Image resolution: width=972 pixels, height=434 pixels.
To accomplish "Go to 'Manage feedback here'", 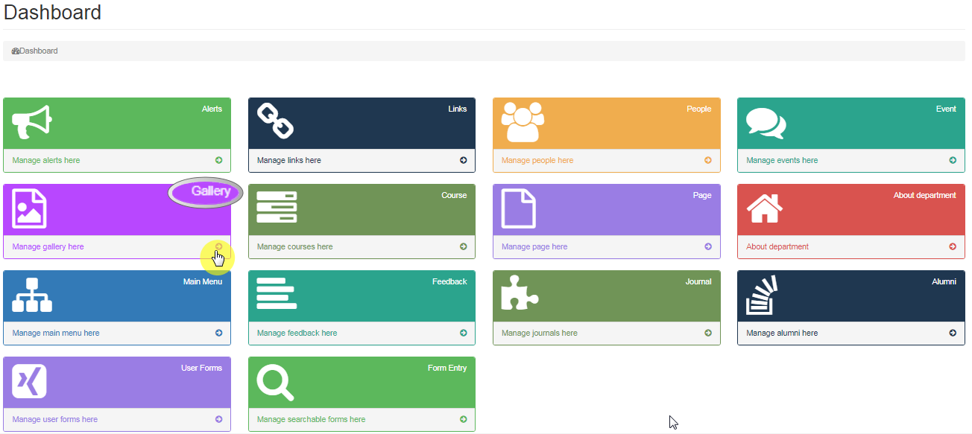I will [297, 334].
